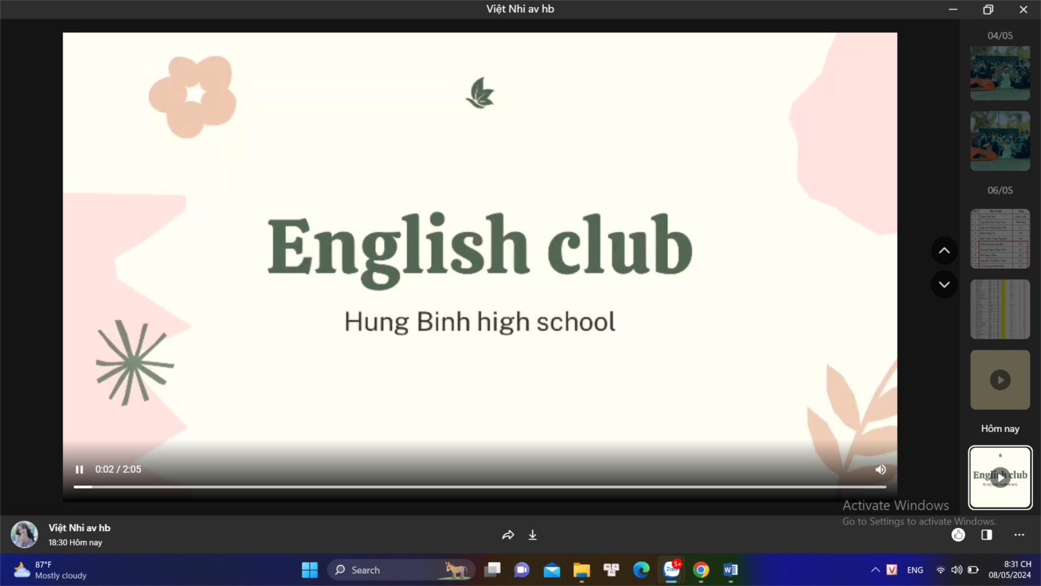Open Google Chrome from the taskbar
The height and width of the screenshot is (586, 1041).
click(x=701, y=570)
